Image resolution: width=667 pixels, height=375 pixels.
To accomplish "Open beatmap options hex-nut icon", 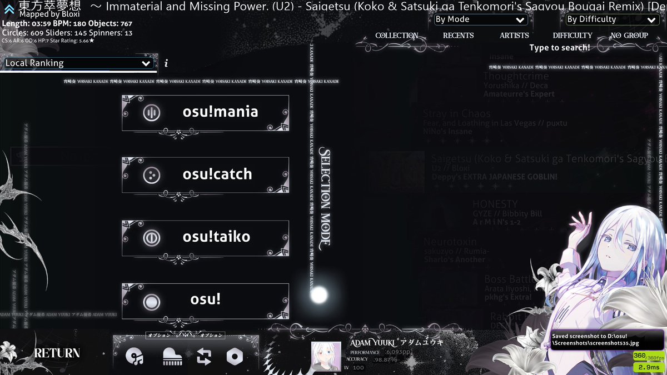I will pos(235,357).
